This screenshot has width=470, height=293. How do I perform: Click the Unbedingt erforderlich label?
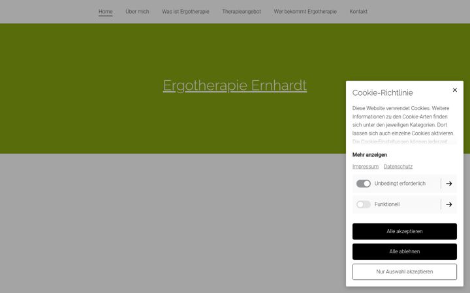pyautogui.click(x=400, y=184)
